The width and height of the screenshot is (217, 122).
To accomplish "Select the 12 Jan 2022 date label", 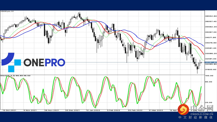I will click(x=93, y=110).
